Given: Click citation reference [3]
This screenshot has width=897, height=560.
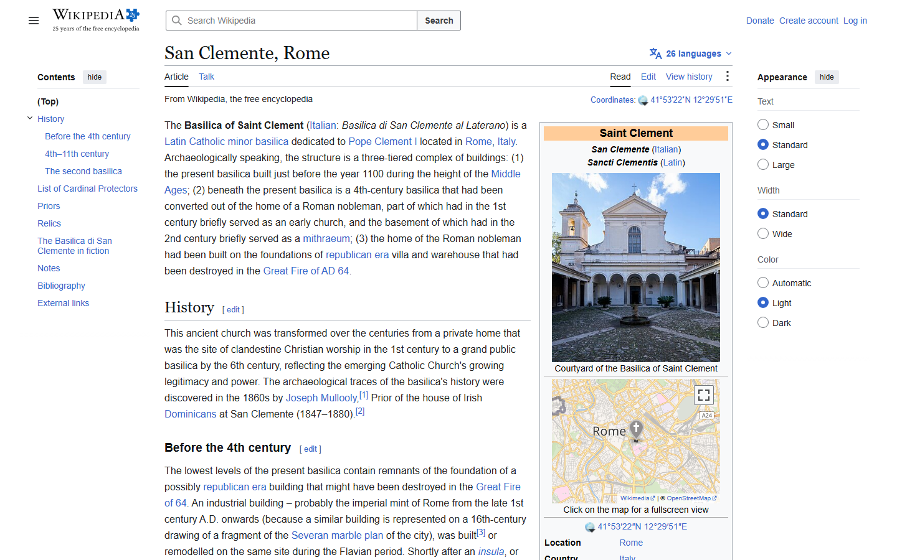Looking at the screenshot, I should point(481,532).
